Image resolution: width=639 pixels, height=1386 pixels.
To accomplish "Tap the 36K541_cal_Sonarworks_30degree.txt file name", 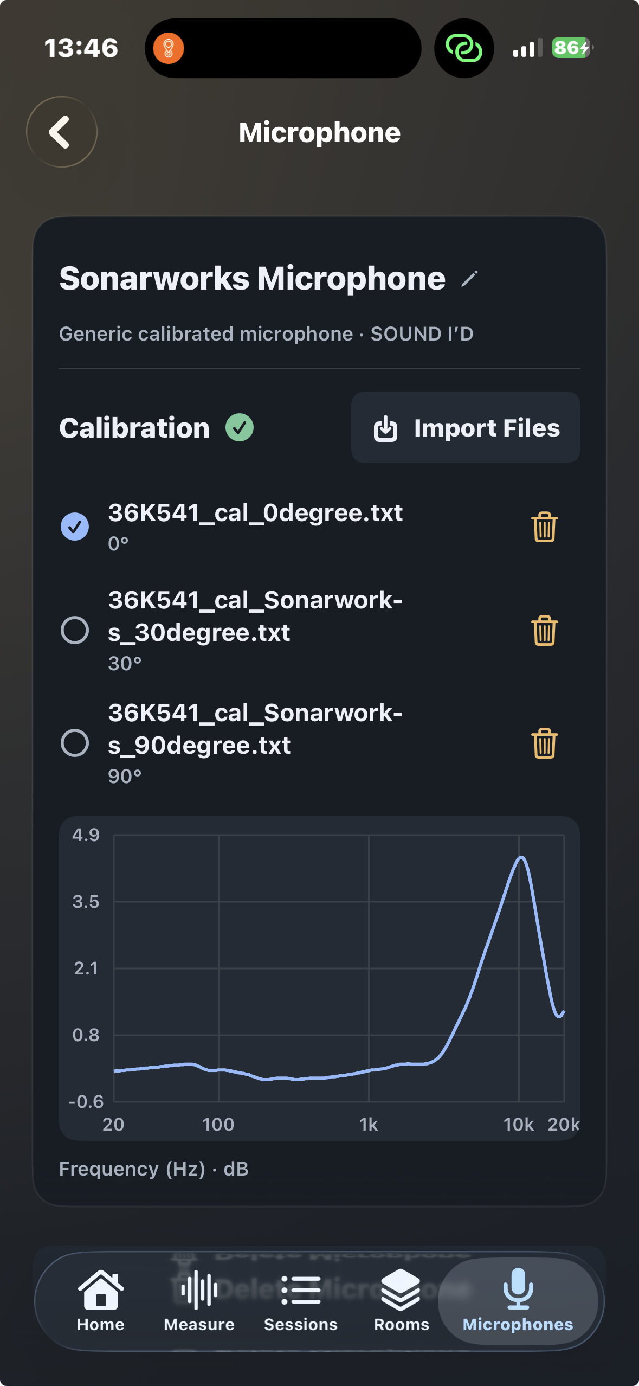I will pos(255,616).
